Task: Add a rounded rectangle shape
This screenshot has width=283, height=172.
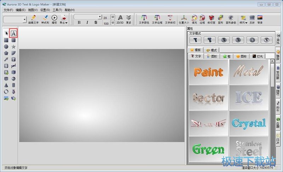Action: point(13,40)
